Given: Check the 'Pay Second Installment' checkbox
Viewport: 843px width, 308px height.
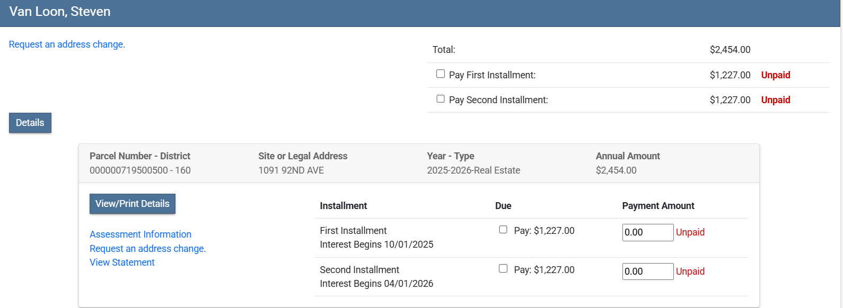Looking at the screenshot, I should [441, 99].
